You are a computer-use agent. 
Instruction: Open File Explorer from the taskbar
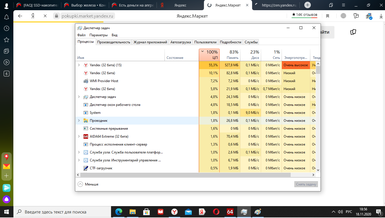click(133, 212)
